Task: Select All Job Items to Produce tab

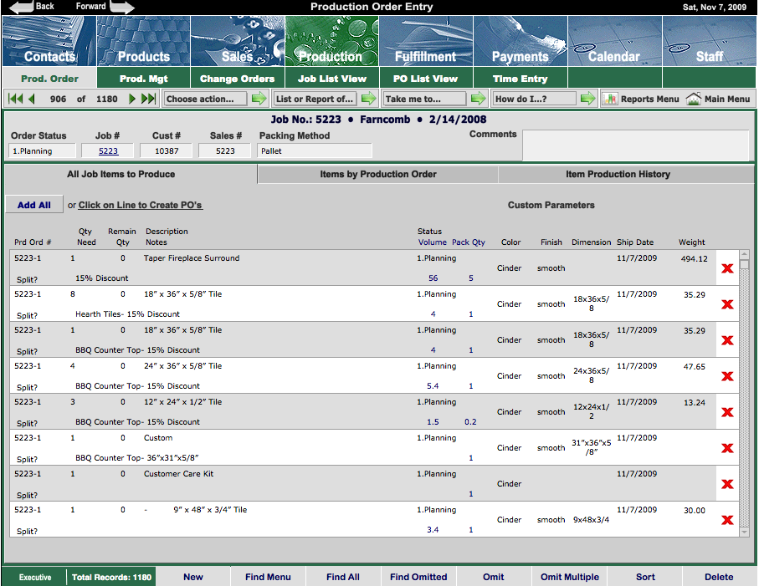Action: (131, 174)
